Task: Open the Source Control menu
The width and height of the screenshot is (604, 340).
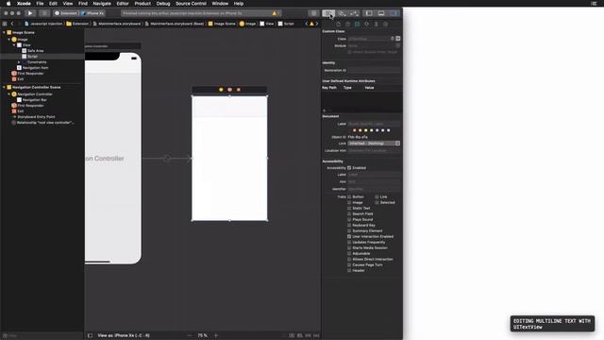Action: 191,4
